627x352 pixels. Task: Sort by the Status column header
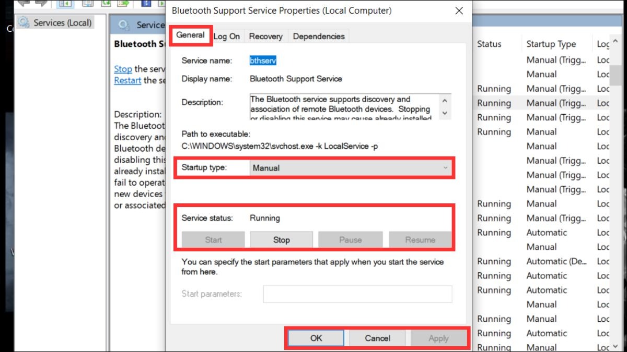pyautogui.click(x=489, y=44)
